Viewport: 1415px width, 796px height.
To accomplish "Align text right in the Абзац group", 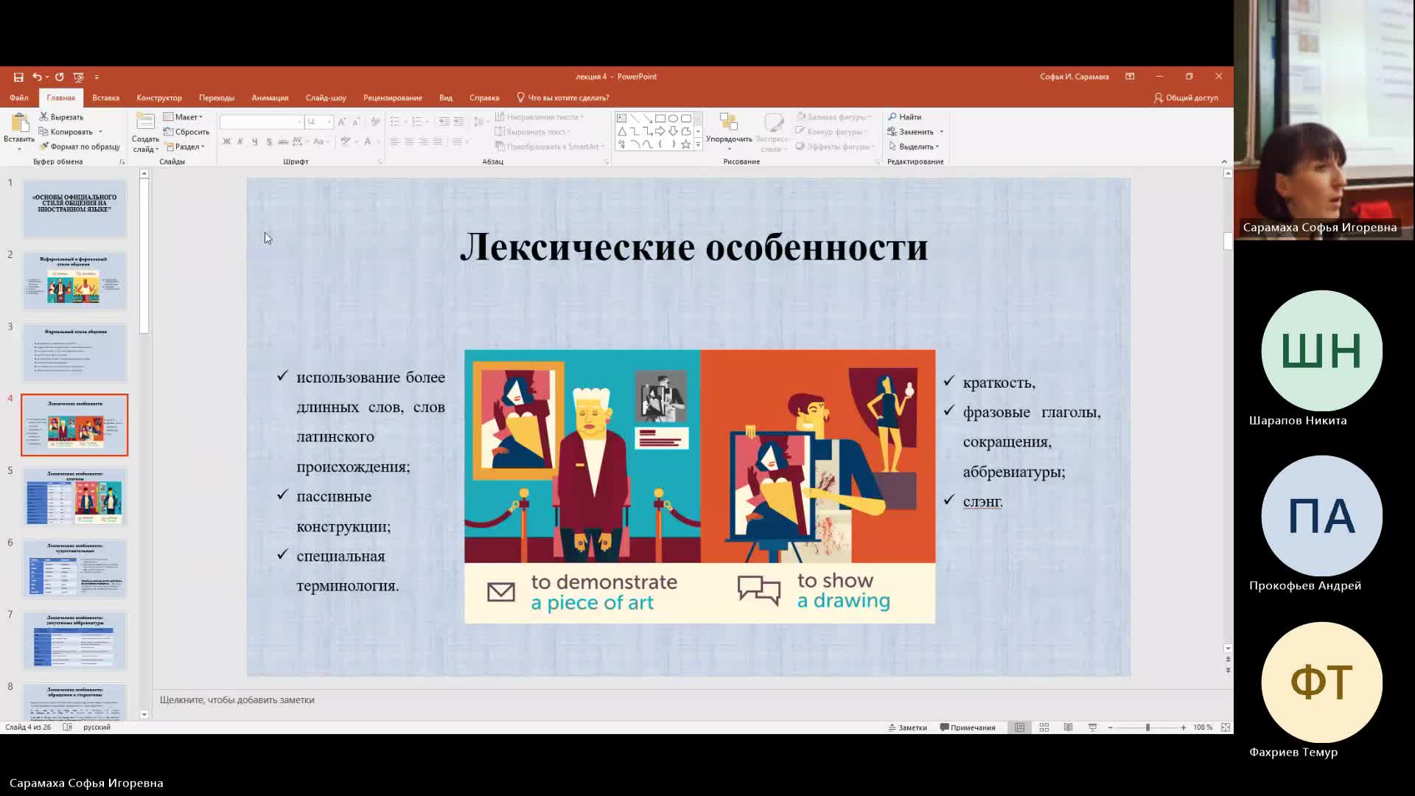I will 423,142.
